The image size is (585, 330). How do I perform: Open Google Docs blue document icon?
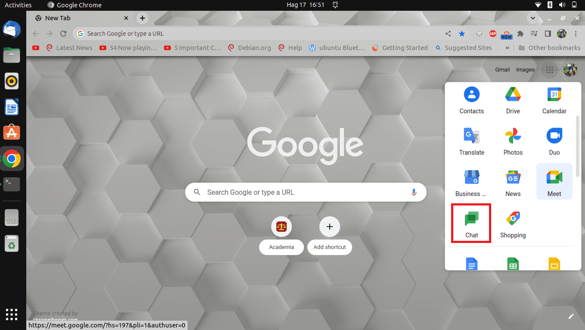pos(471,264)
